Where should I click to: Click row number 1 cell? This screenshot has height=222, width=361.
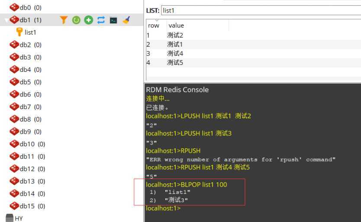(148, 35)
